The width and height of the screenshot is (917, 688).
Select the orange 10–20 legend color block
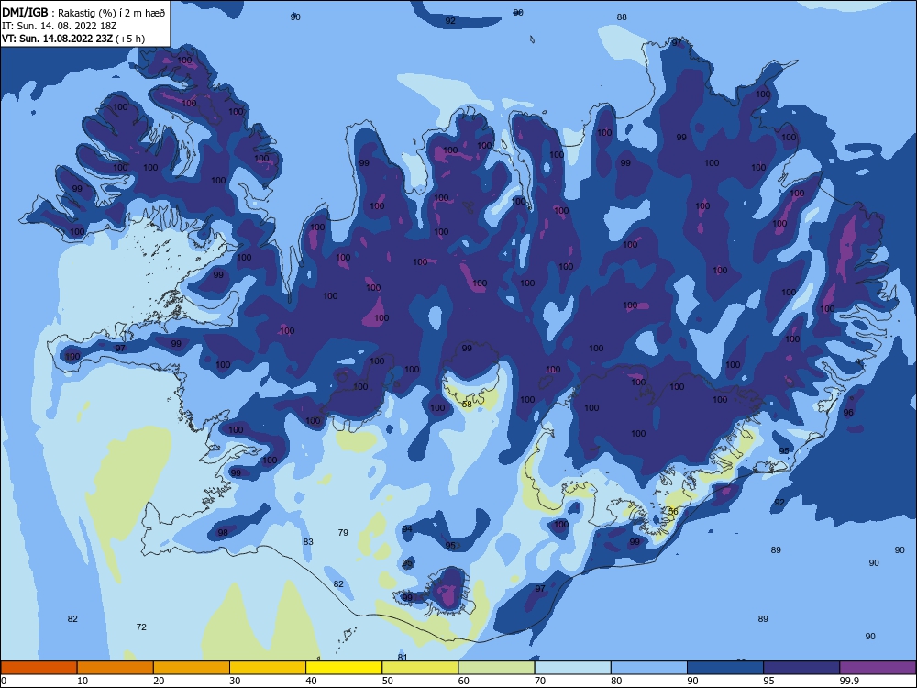point(116,668)
